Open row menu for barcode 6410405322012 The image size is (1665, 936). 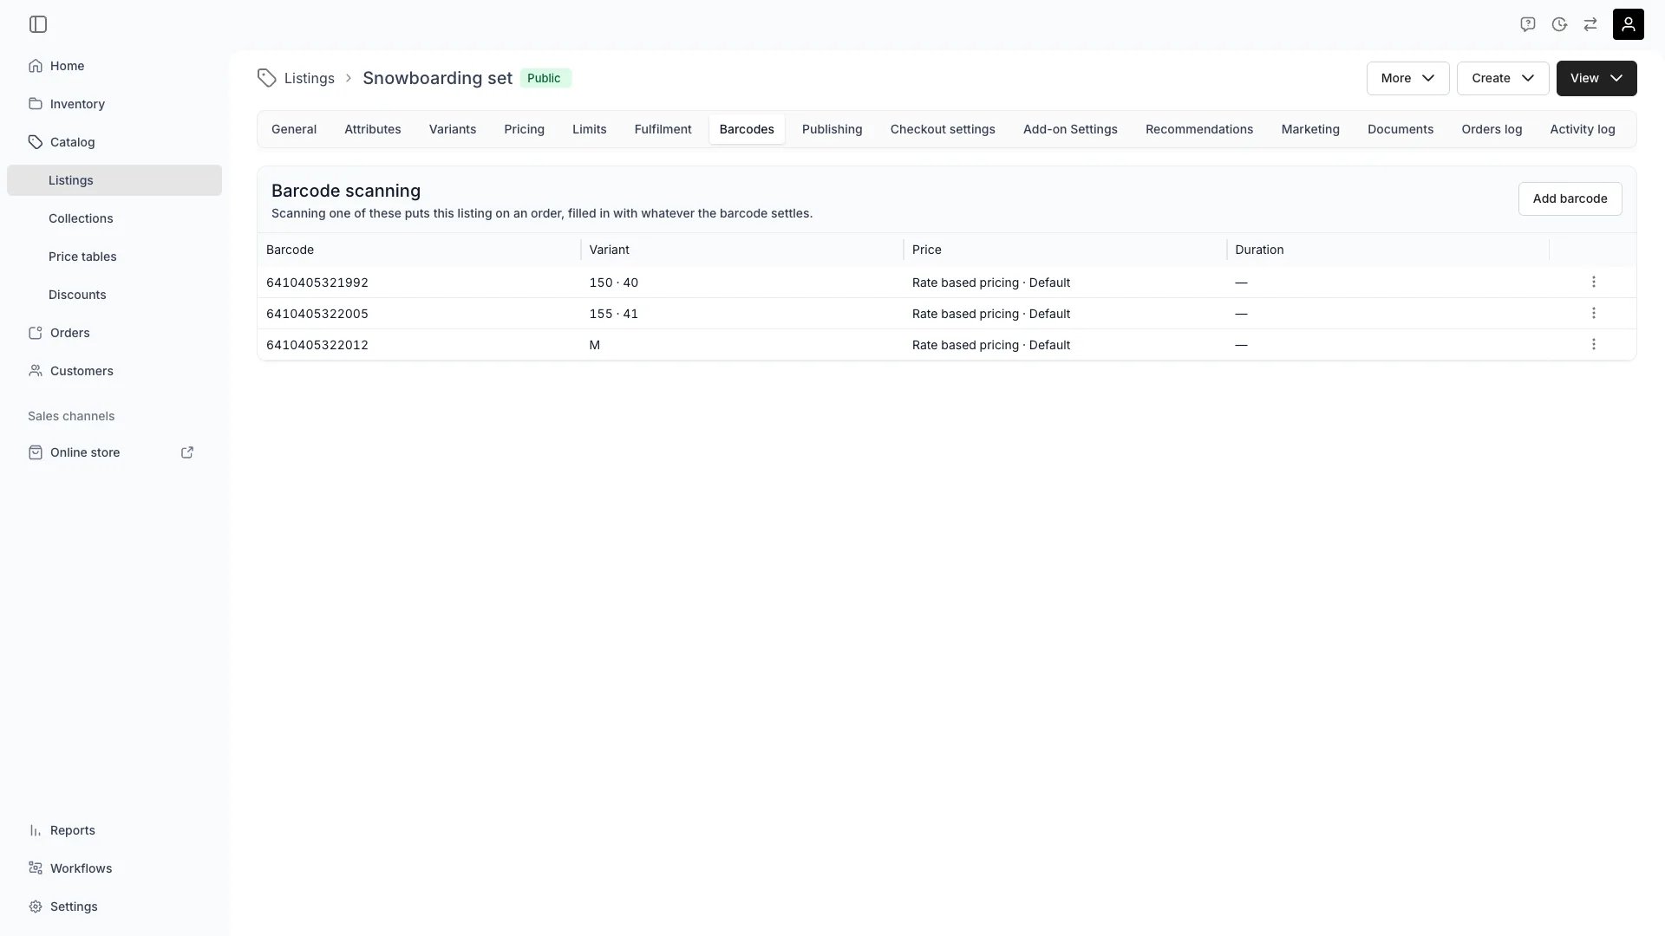coord(1594,344)
